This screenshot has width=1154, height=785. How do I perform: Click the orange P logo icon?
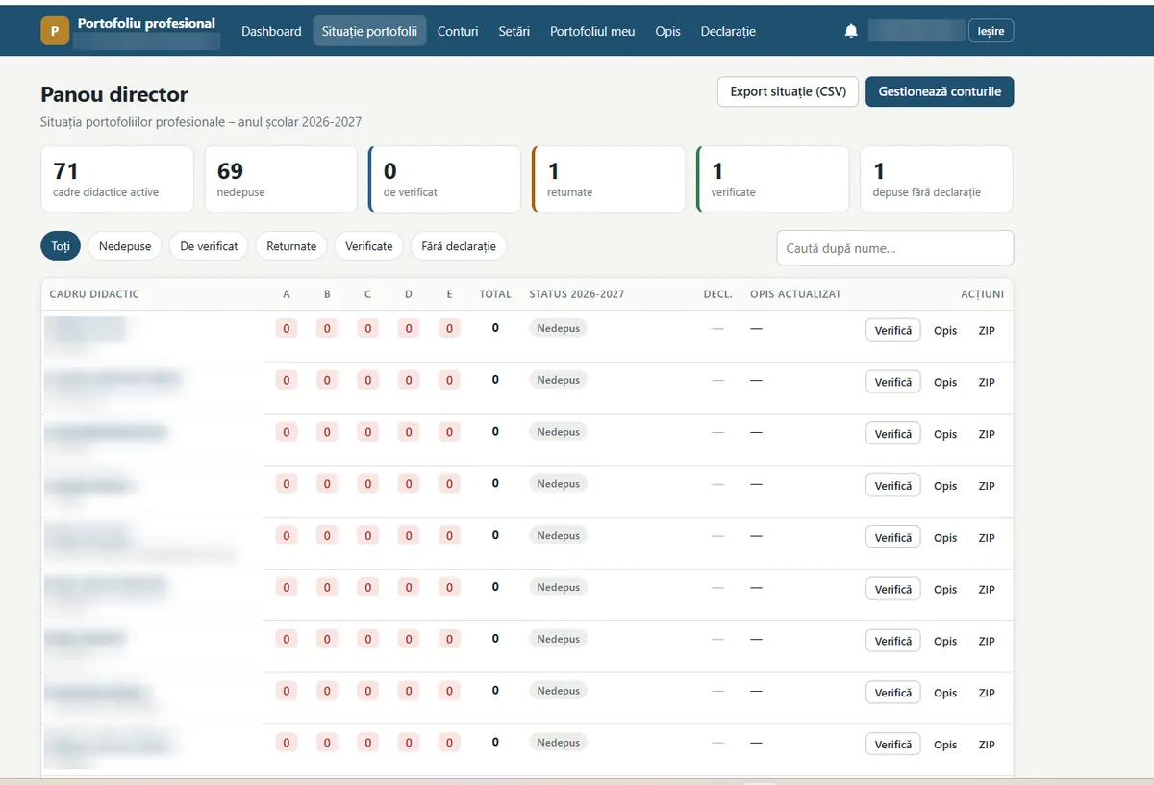55,31
